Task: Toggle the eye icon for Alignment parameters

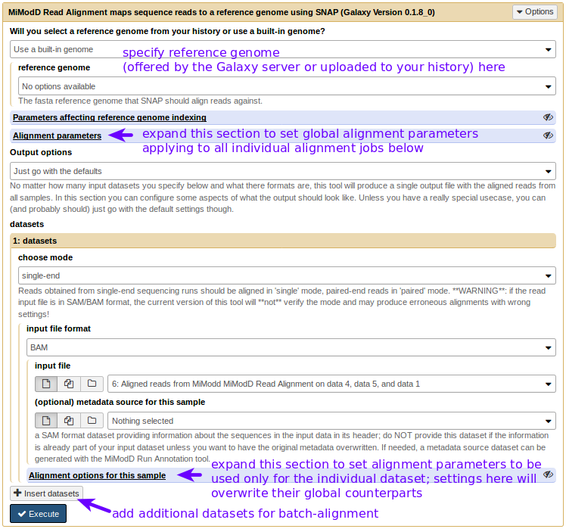Action: (x=548, y=135)
